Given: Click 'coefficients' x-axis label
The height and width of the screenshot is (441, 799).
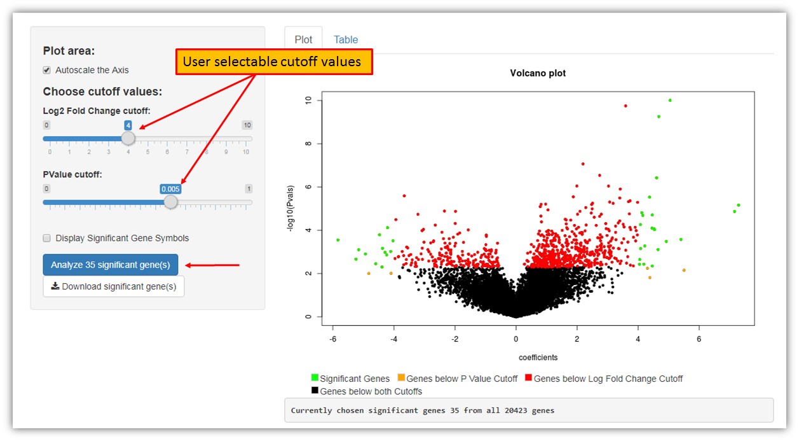Looking at the screenshot, I should click(538, 358).
